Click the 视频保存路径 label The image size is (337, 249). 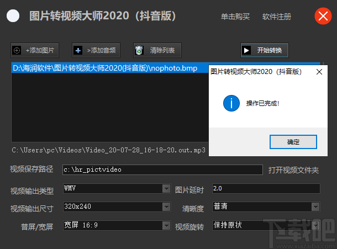click(x=31, y=169)
